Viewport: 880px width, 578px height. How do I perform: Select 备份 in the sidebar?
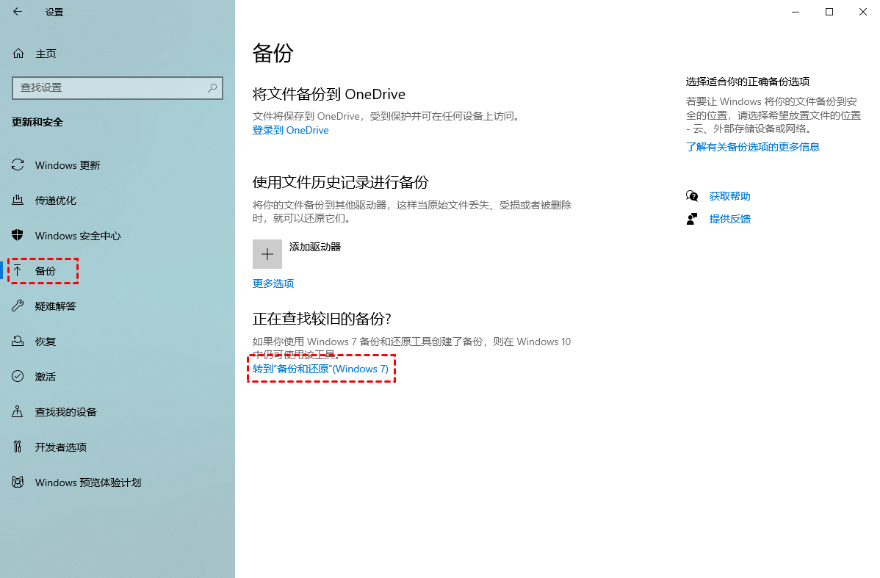point(46,271)
